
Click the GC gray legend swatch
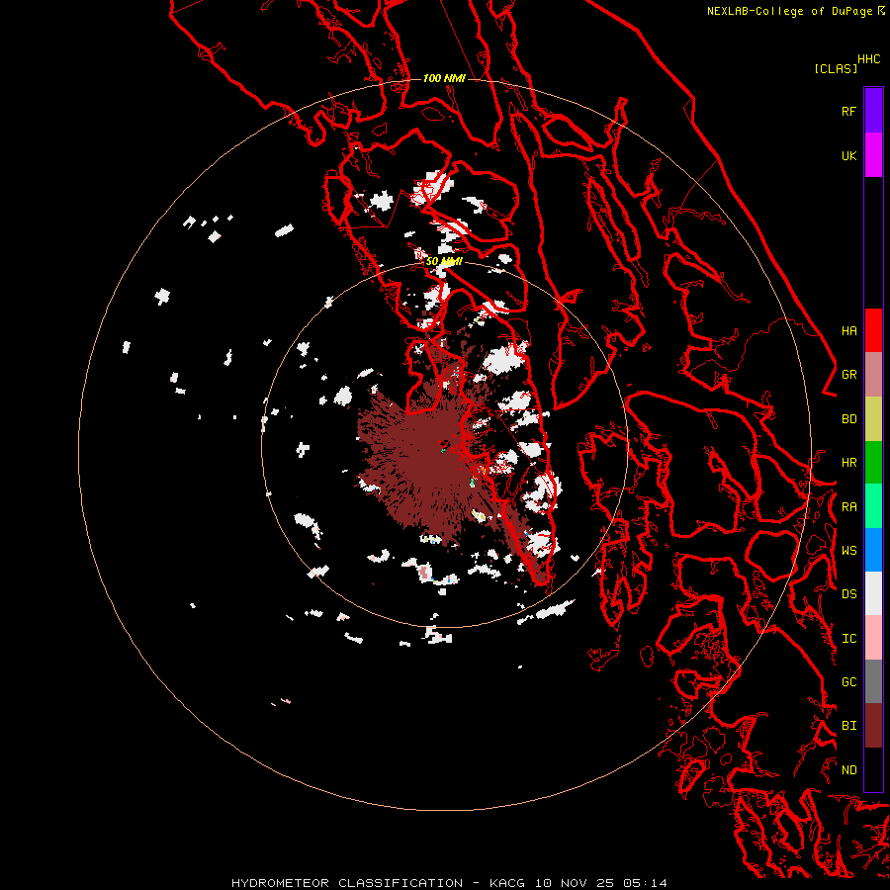pos(873,681)
